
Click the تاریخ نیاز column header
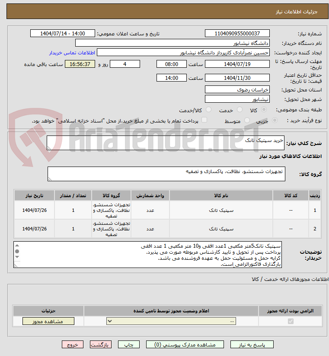[x=34, y=195]
